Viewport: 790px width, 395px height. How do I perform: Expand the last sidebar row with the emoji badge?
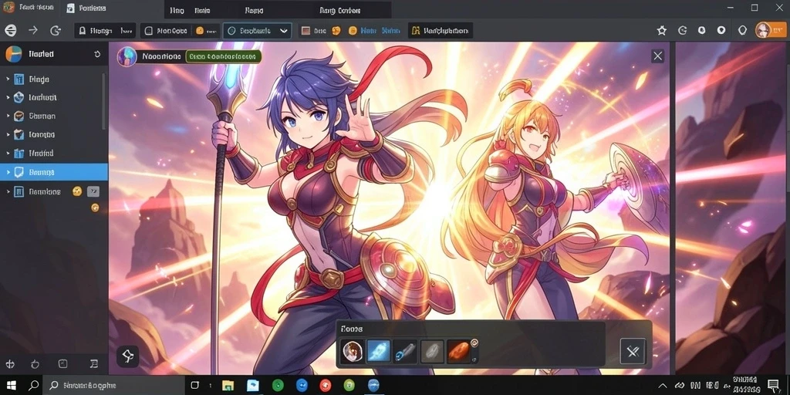(8, 192)
